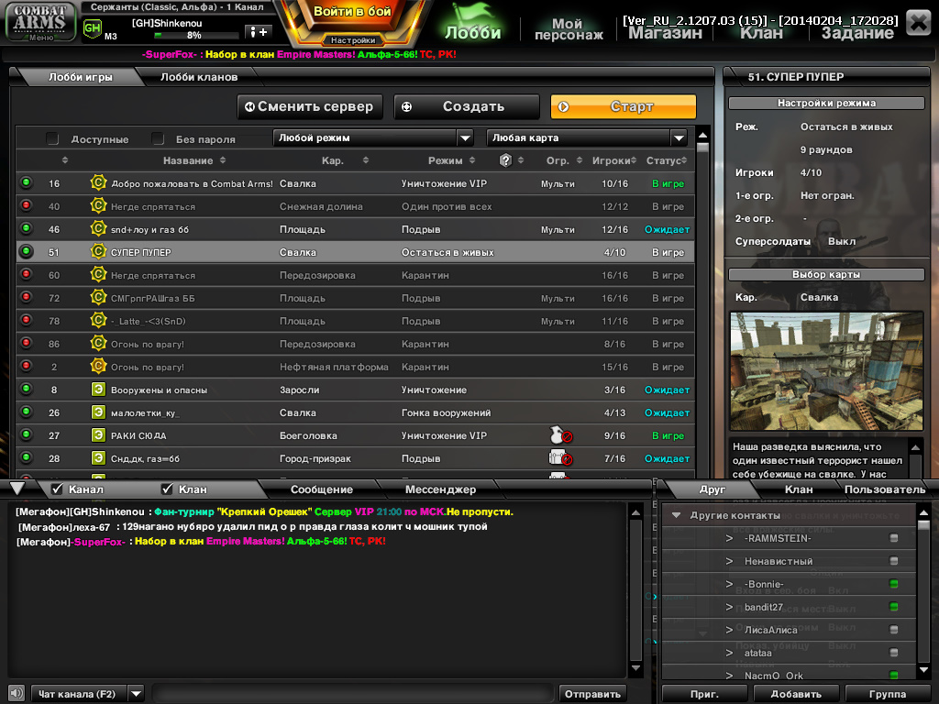Image resolution: width=939 pixels, height=704 pixels.
Task: Click red status dot of room 86
Action: tap(27, 343)
